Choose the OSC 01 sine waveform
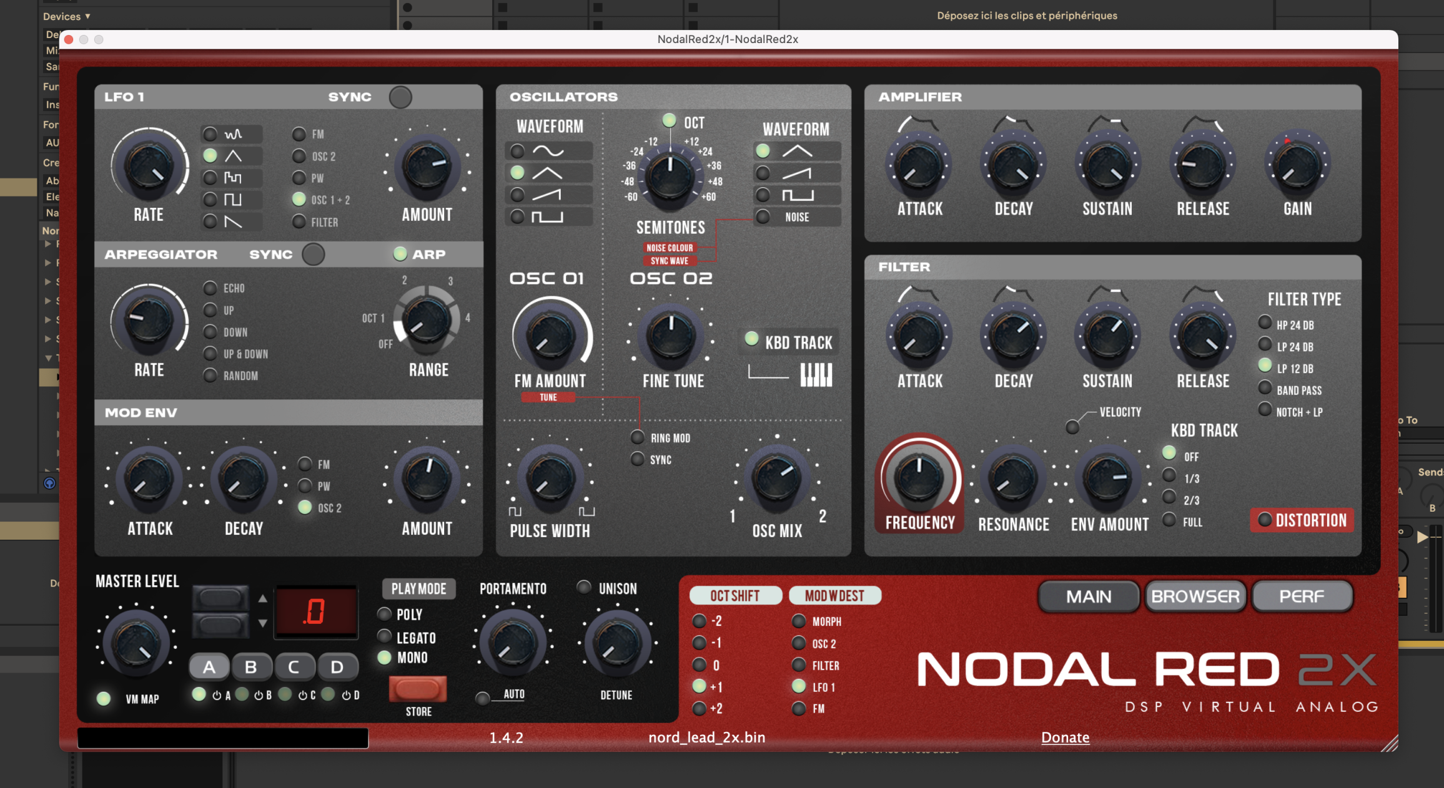Viewport: 1444px width, 788px height. coord(548,151)
